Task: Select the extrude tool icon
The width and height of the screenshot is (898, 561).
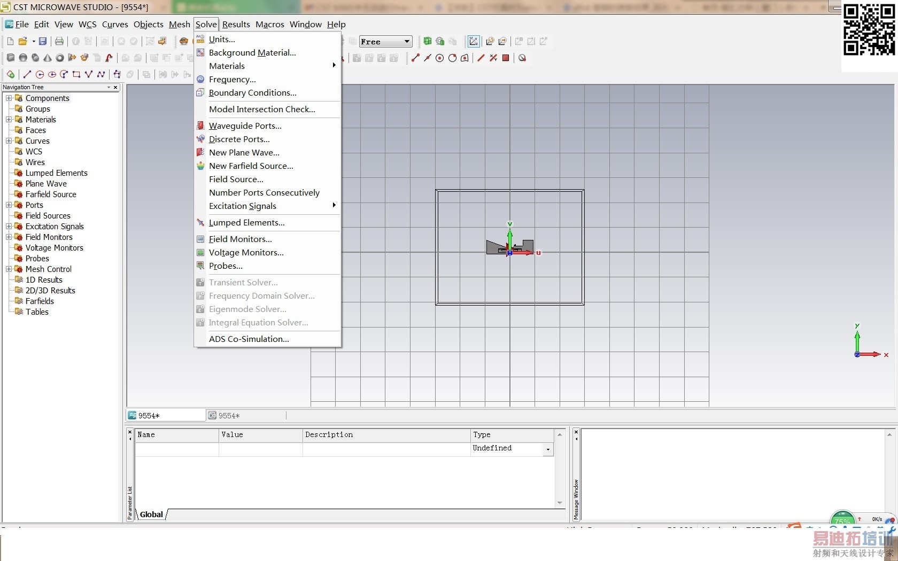Action: point(72,58)
